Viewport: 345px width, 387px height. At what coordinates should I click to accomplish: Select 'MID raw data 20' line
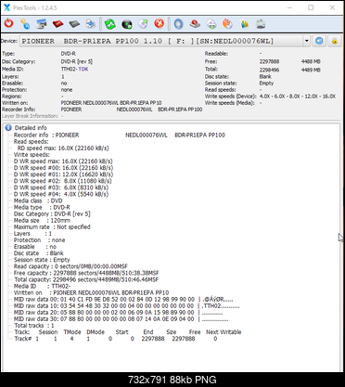point(118,313)
